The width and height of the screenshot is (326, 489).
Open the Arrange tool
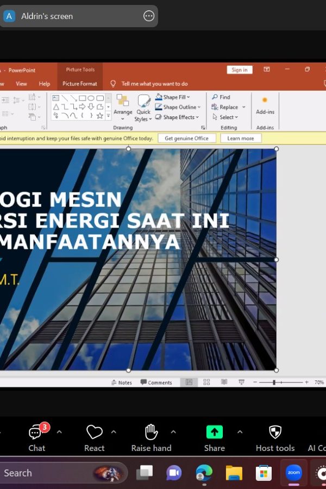click(x=123, y=108)
